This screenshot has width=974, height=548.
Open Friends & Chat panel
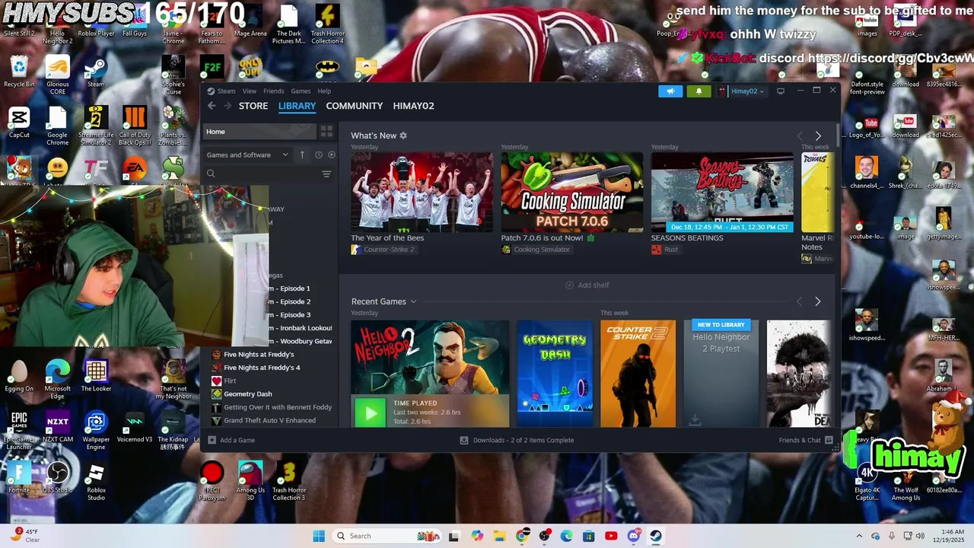pos(806,440)
